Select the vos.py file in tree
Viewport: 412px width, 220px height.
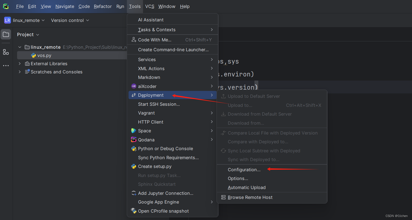click(x=72, y=55)
